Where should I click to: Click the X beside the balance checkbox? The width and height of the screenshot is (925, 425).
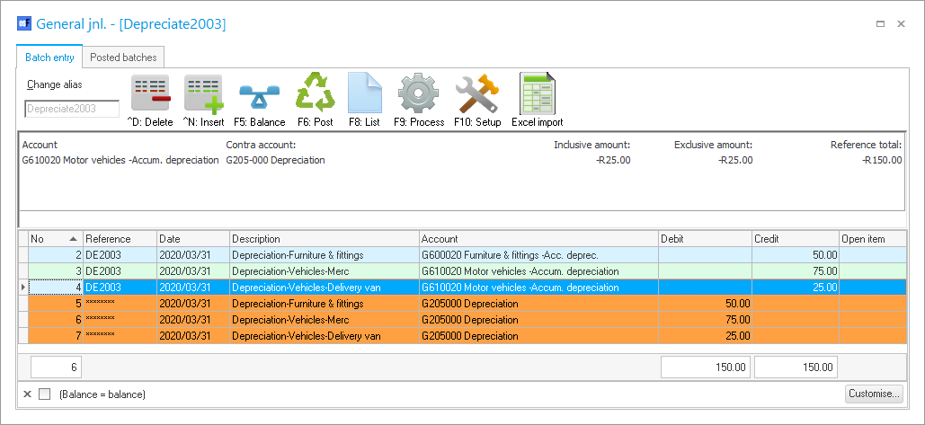coord(27,394)
